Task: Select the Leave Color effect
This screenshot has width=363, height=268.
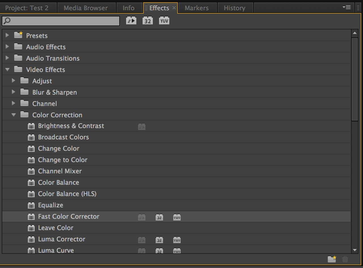Action: point(56,228)
